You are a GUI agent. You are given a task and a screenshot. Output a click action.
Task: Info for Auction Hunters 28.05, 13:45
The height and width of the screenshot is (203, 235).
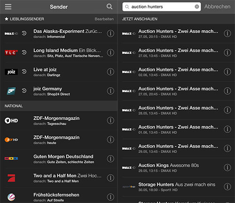pyautogui.click(x=227, y=110)
